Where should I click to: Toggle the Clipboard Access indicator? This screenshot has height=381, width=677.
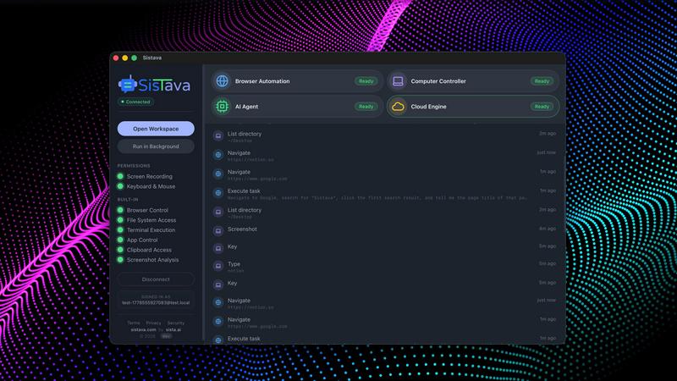(120, 250)
